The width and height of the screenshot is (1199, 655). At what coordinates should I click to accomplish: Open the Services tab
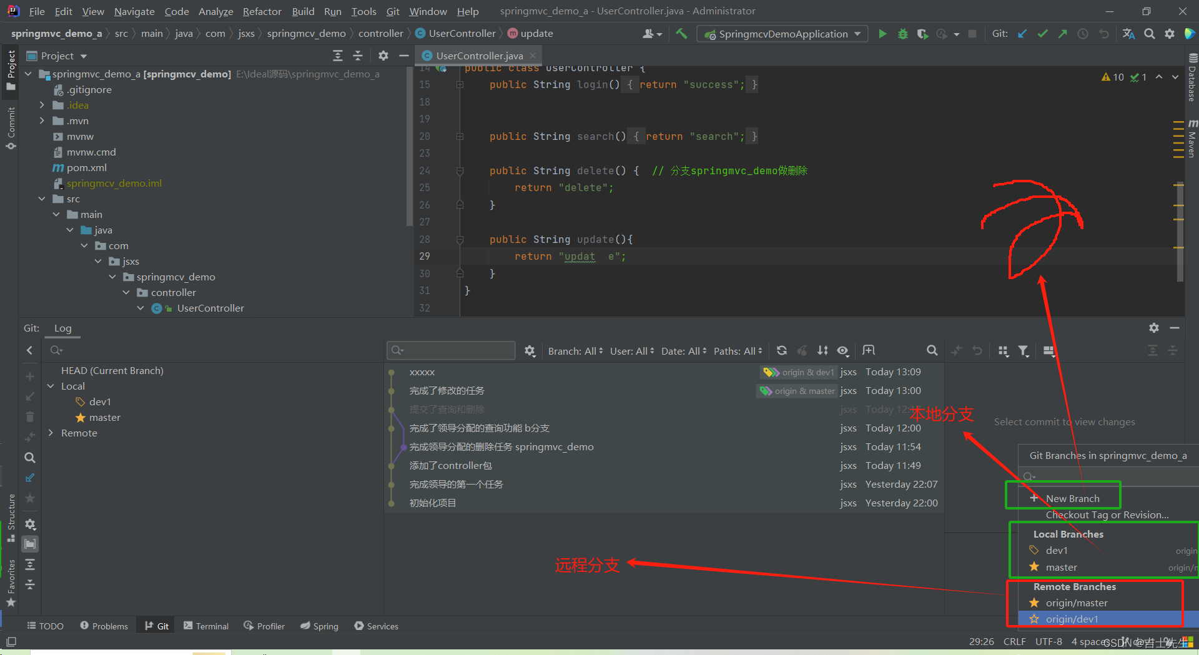pos(376,626)
